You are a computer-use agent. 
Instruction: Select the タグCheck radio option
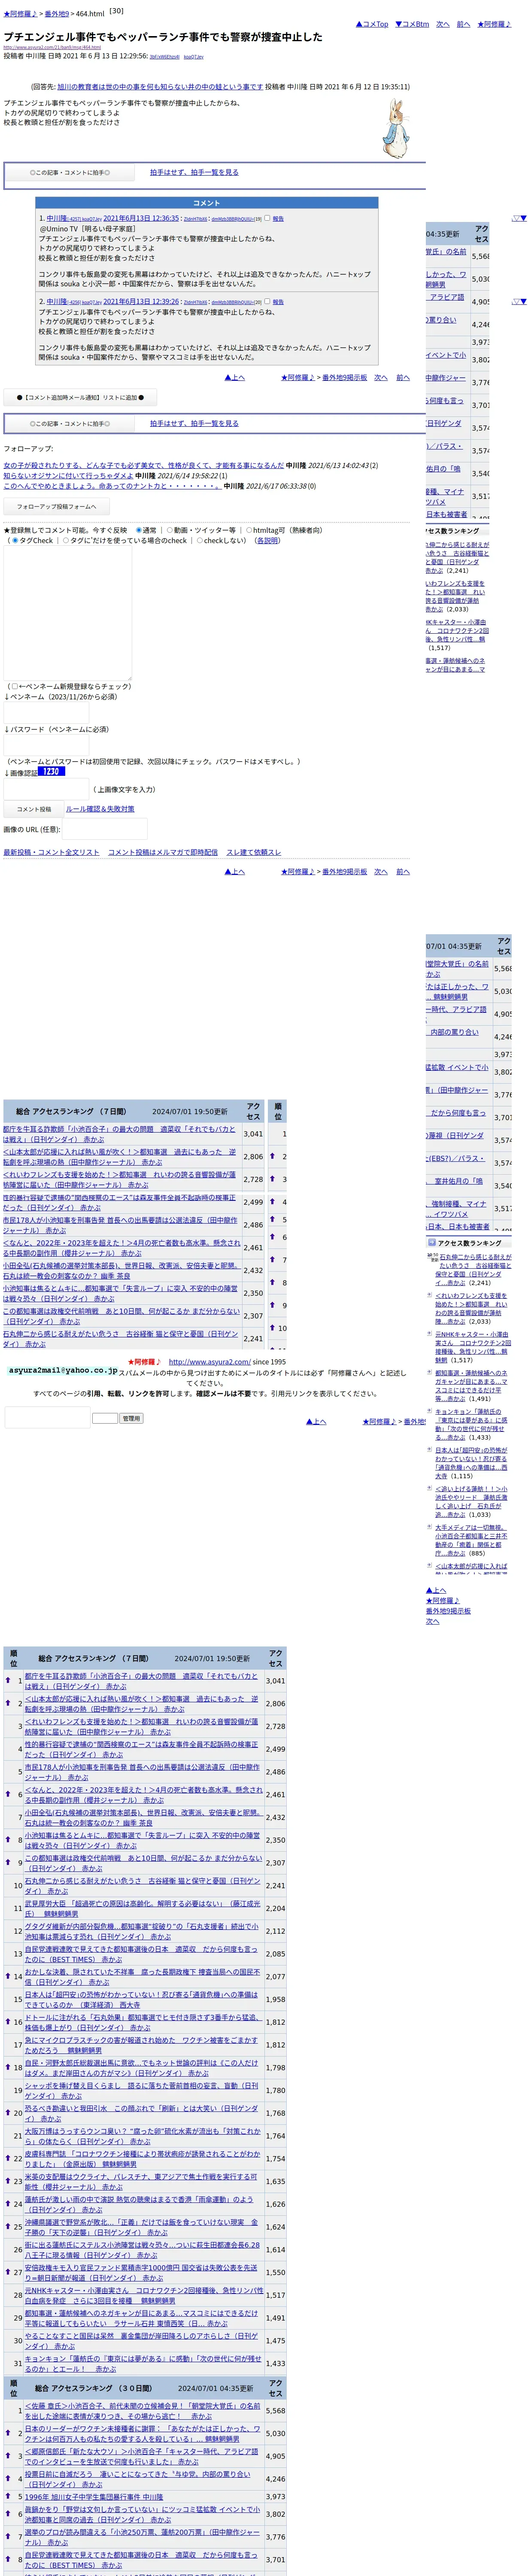(x=14, y=540)
